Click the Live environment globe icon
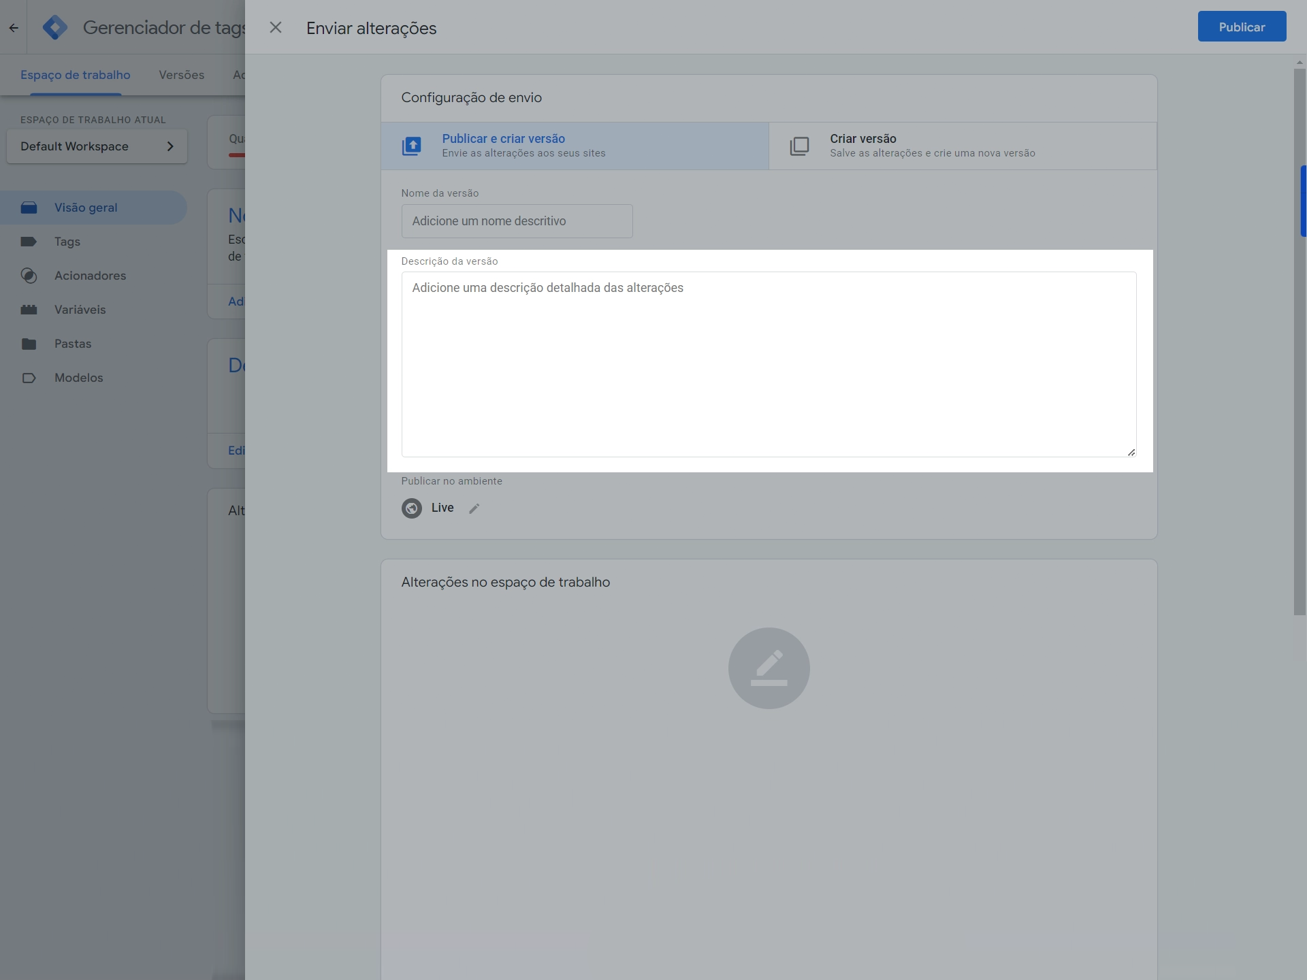 [x=412, y=508]
